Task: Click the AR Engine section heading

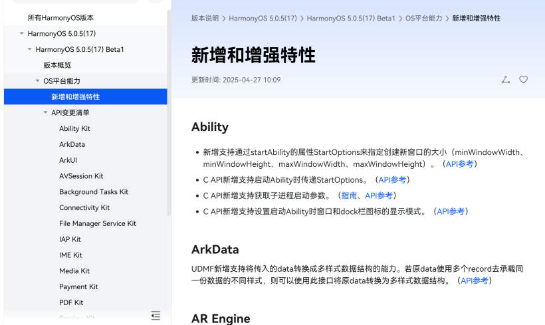Action: click(221, 318)
